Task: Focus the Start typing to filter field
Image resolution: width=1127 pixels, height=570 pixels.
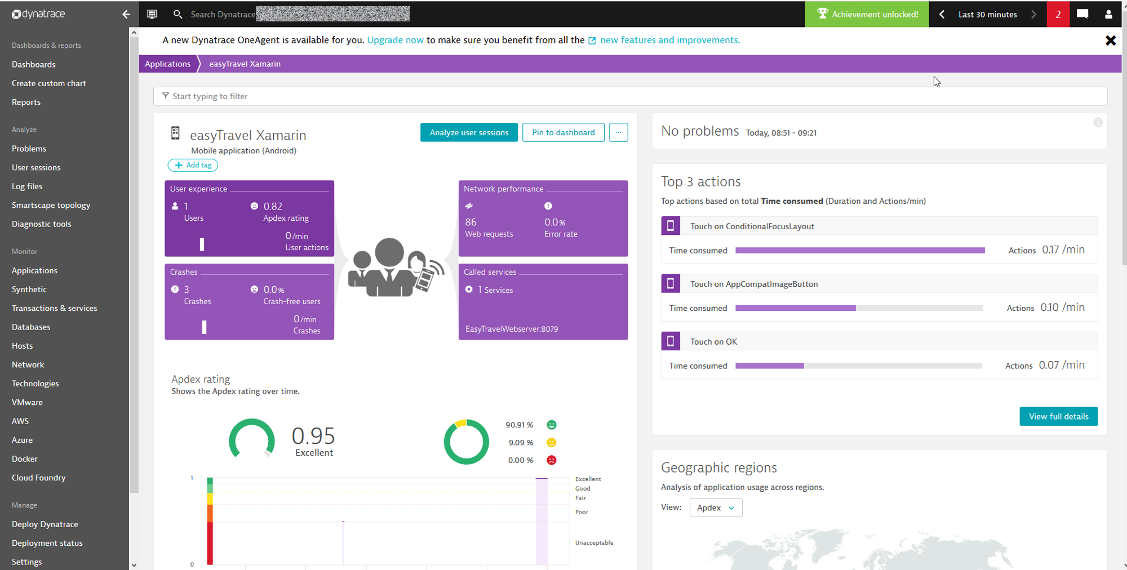Action: (630, 96)
